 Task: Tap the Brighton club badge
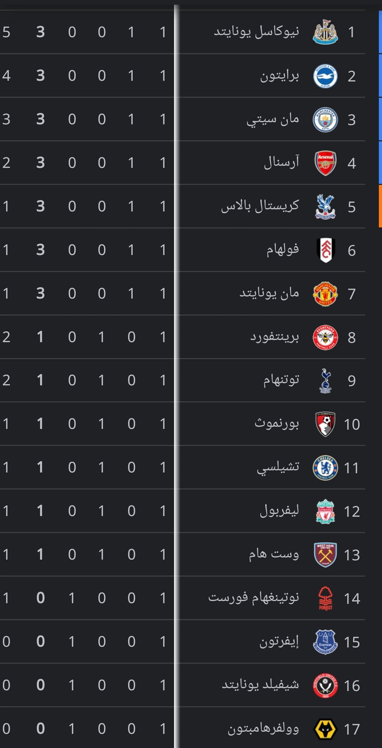[x=325, y=76]
